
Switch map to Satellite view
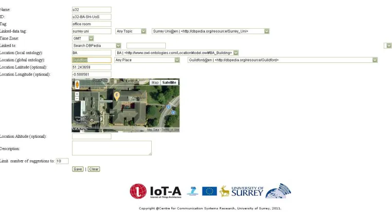tap(169, 82)
